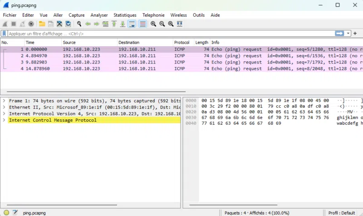The image size is (363, 216).
Task: Expand the Internet Control Message Protocol tree
Action: (x=4, y=120)
